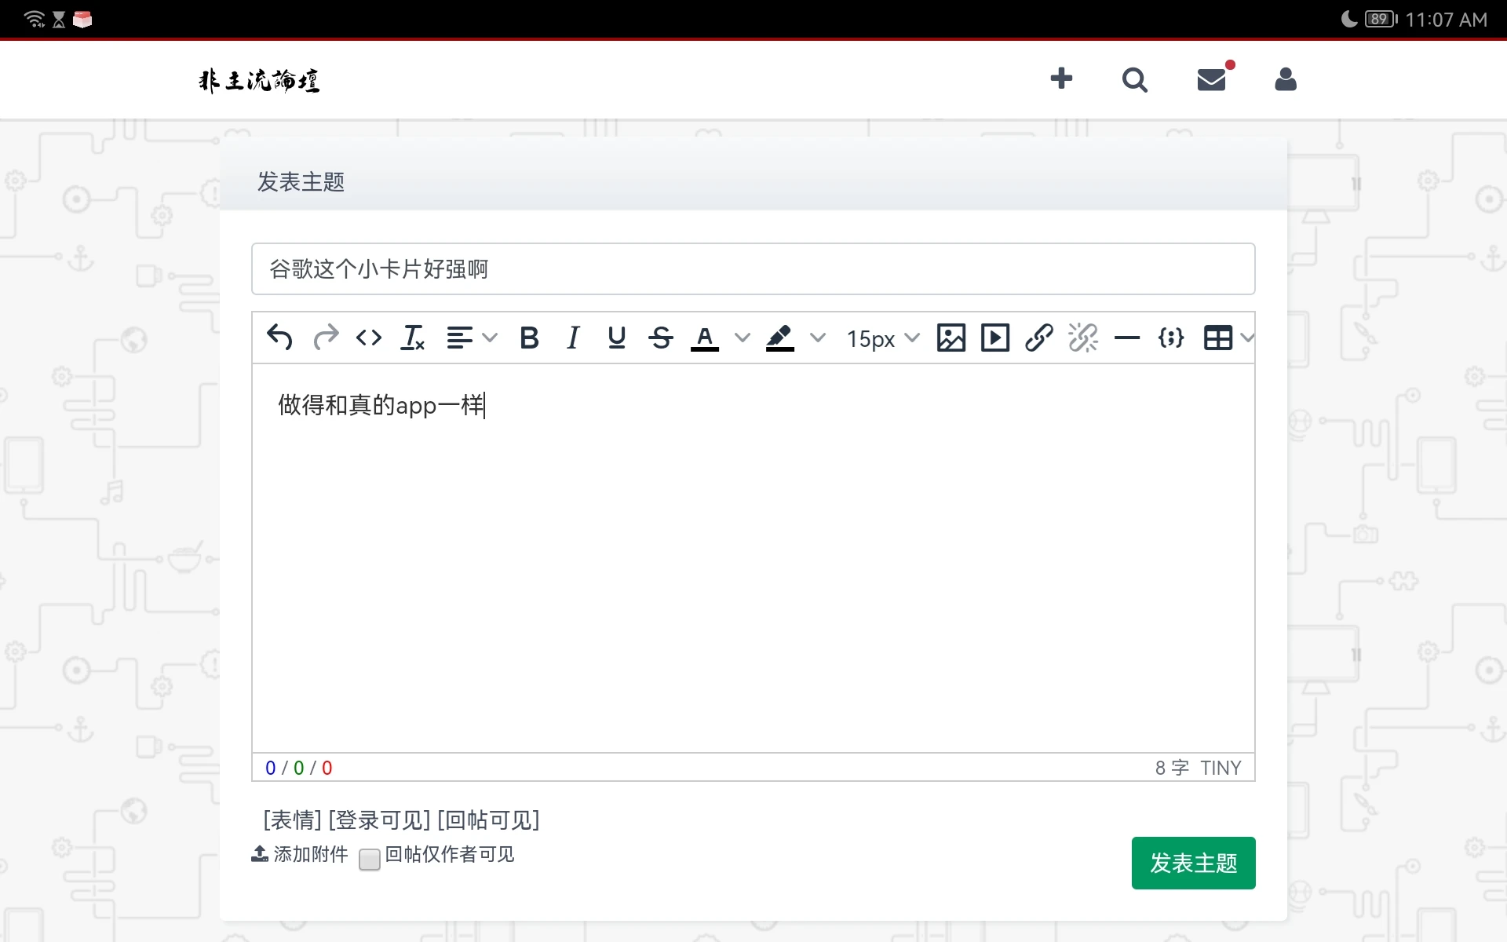1507x942 pixels.
Task: Click the clear formatting icon
Action: point(412,338)
